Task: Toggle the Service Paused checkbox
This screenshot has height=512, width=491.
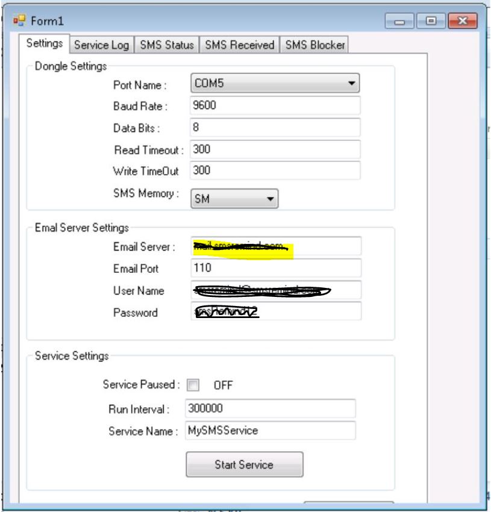Action: [193, 385]
